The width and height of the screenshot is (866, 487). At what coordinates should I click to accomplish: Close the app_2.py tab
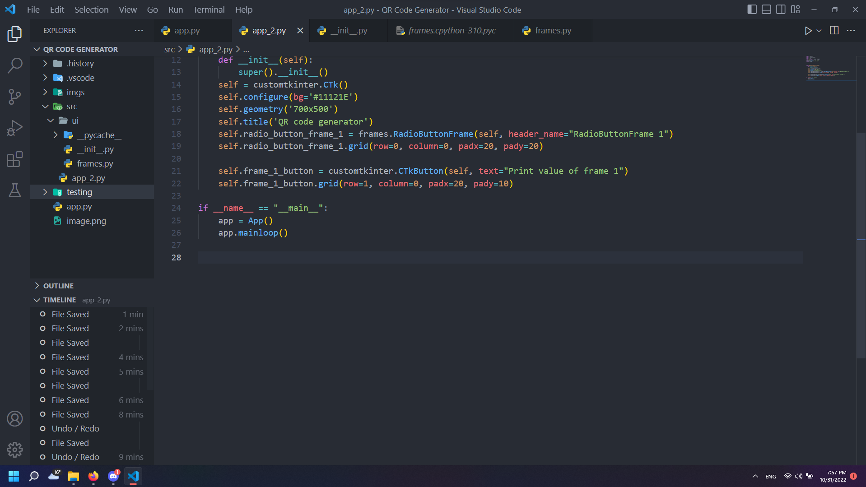pos(300,30)
